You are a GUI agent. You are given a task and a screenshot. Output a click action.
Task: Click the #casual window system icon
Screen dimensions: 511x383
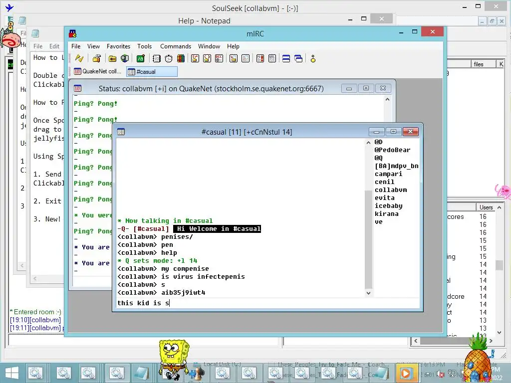tap(121, 132)
